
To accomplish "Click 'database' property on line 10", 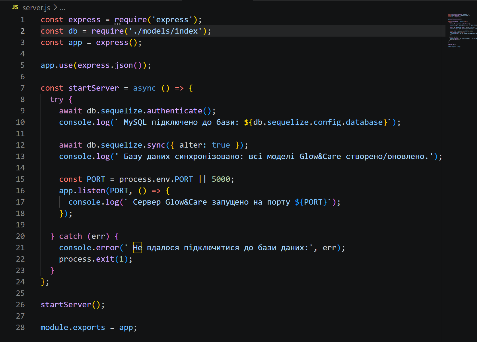I will point(364,122).
